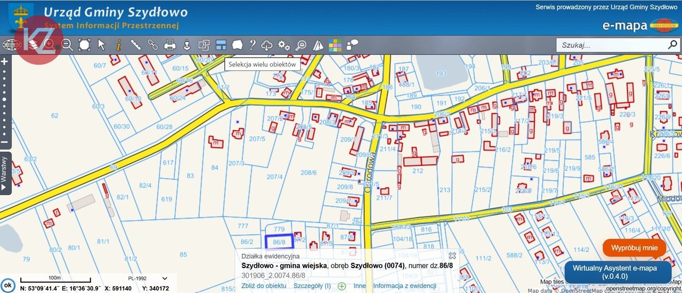Viewport: 682px width, 293px height.
Task: Select the arrow pointer tool
Action: tap(102, 45)
